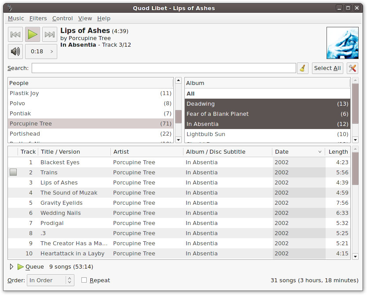Select the Trains track title

49,172
